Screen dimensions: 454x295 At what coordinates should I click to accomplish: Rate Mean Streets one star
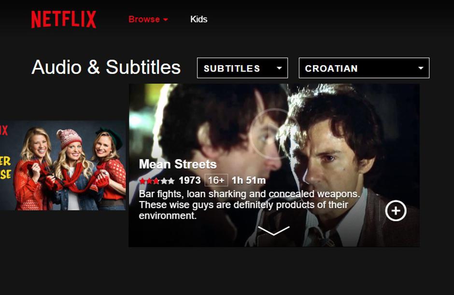142,181
